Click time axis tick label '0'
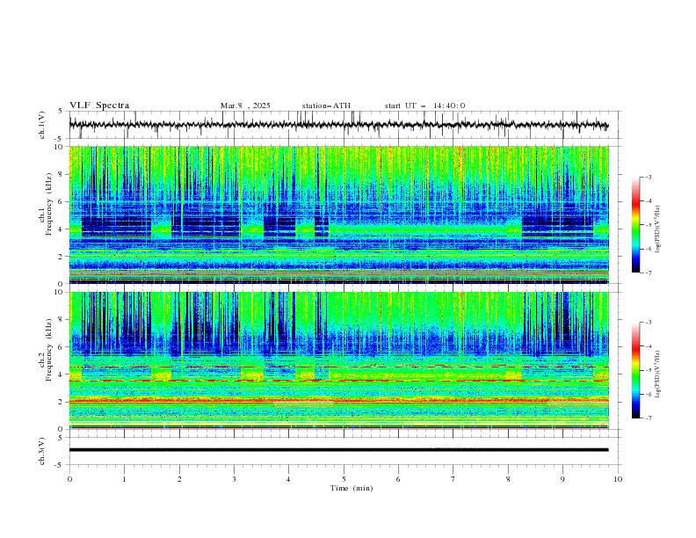696x538 pixels. pyautogui.click(x=69, y=479)
